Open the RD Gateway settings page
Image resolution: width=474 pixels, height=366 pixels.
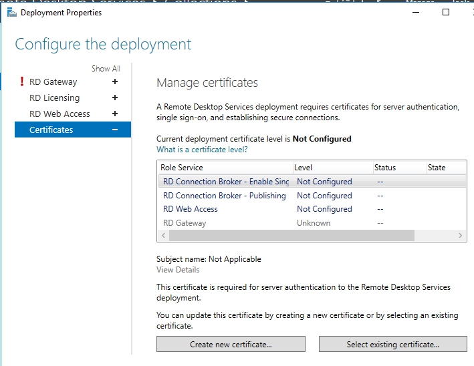pyautogui.click(x=53, y=82)
